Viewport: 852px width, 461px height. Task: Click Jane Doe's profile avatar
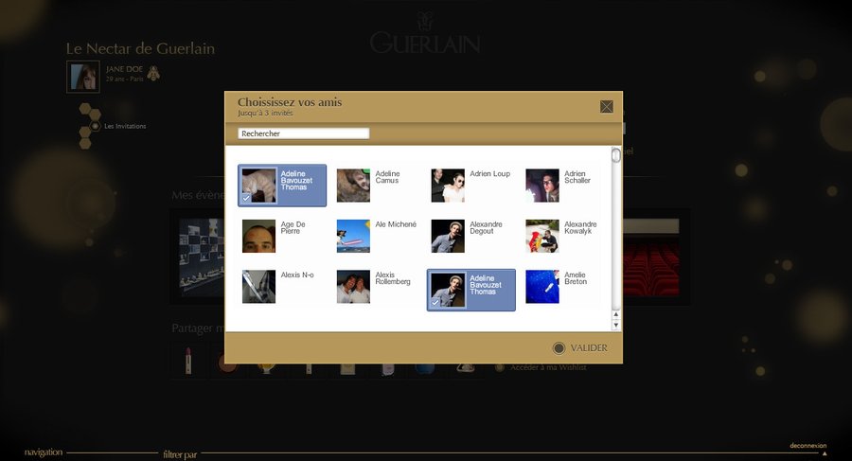pos(83,78)
